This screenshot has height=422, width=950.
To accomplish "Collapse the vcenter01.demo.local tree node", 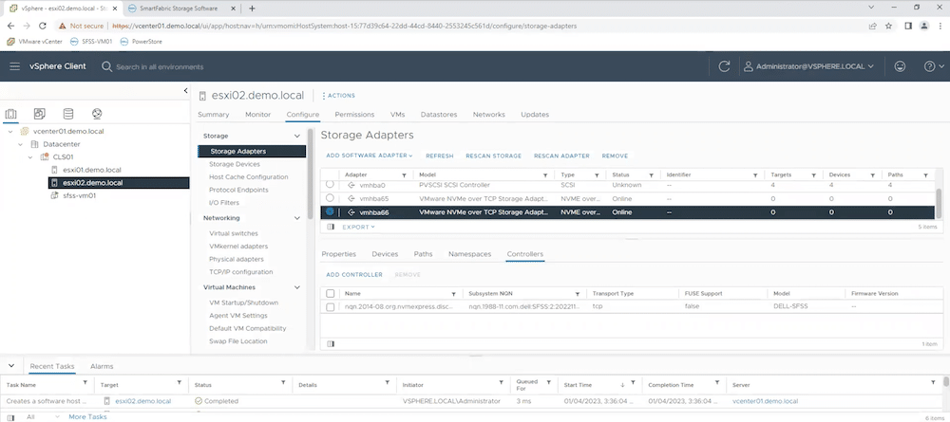I will coord(10,131).
